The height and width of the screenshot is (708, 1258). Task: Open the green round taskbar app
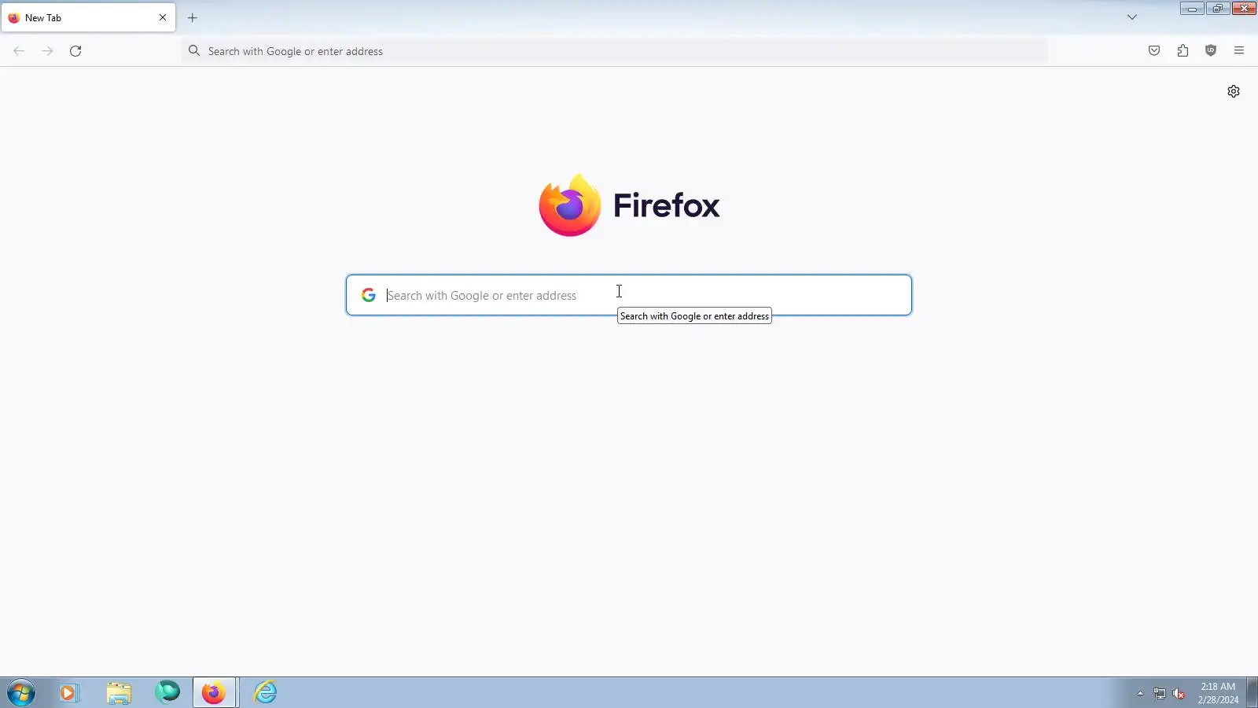coord(167,692)
